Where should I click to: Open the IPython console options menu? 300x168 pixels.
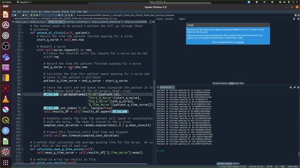[298, 87]
